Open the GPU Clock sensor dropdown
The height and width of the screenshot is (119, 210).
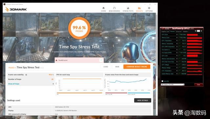click(177, 35)
